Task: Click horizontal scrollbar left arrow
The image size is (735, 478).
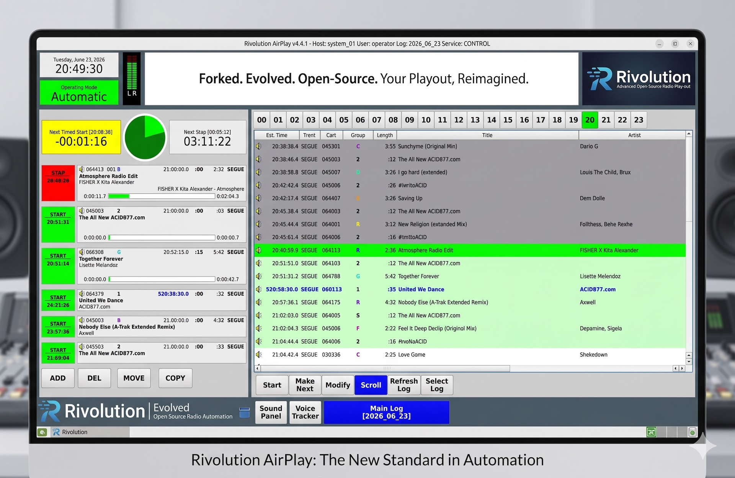Action: 258,368
